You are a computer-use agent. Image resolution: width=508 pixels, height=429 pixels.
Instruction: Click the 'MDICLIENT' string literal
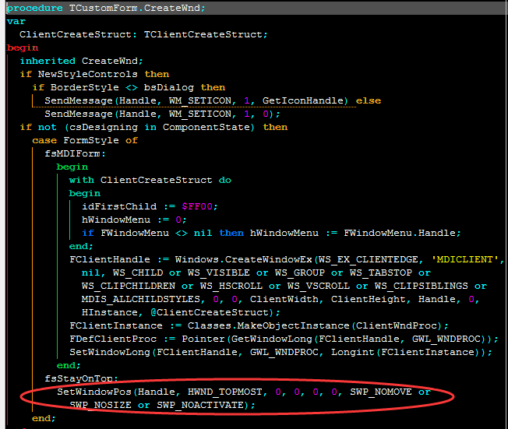465,260
